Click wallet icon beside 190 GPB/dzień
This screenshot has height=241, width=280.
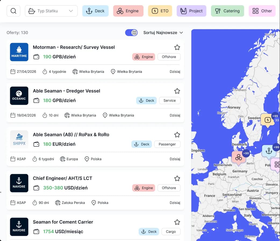36,57
